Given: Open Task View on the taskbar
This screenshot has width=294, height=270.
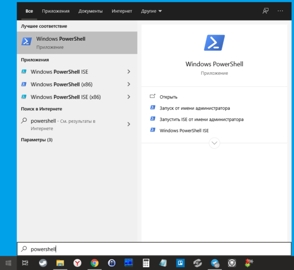Looking at the screenshot, I should (x=25, y=263).
